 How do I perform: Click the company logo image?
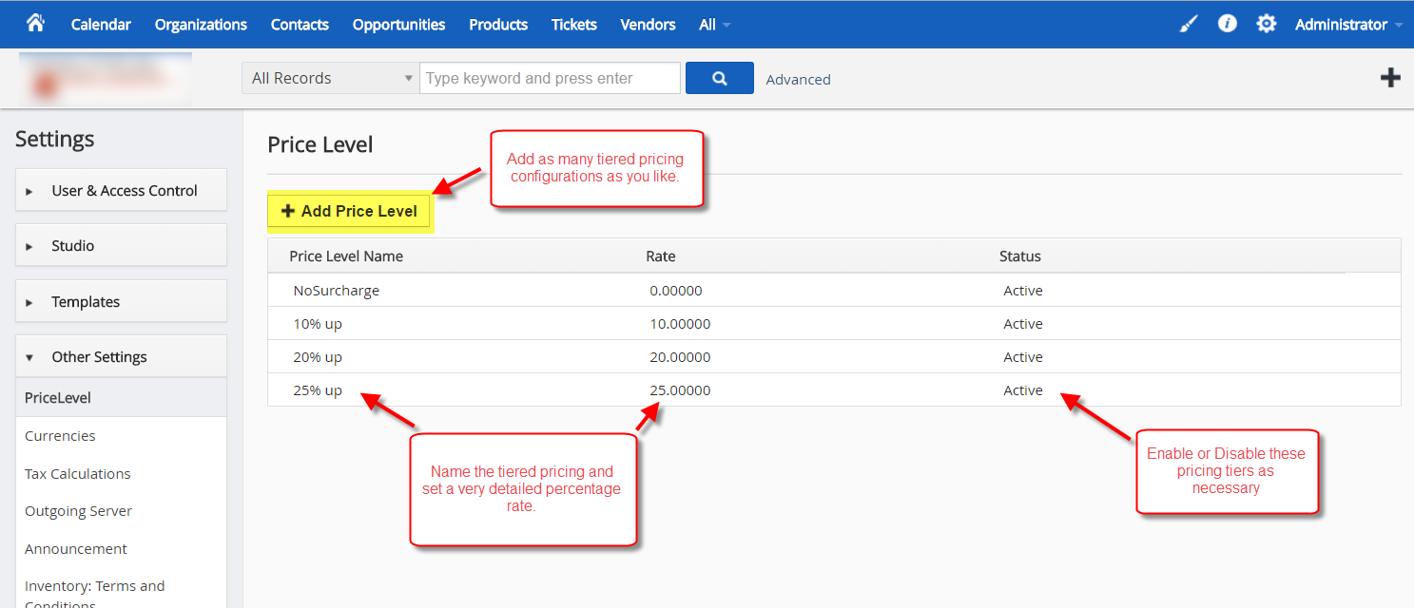click(106, 79)
